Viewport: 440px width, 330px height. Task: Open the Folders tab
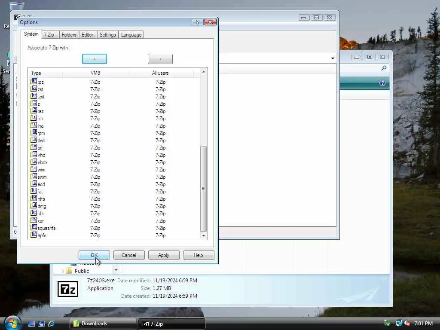tap(69, 35)
